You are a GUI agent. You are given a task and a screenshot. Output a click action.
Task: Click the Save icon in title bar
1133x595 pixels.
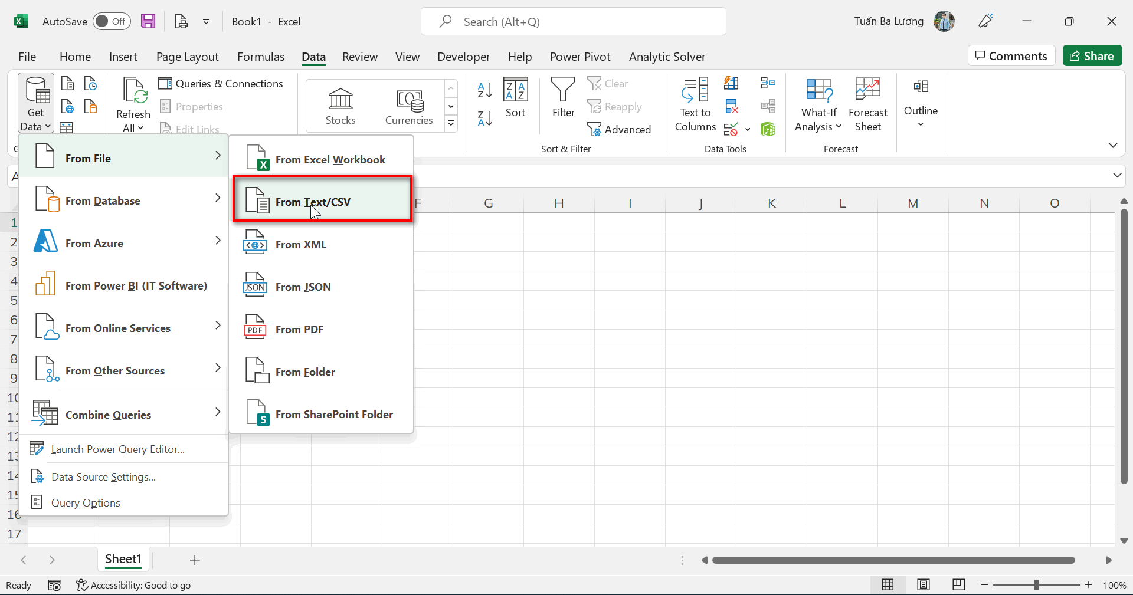coord(148,22)
